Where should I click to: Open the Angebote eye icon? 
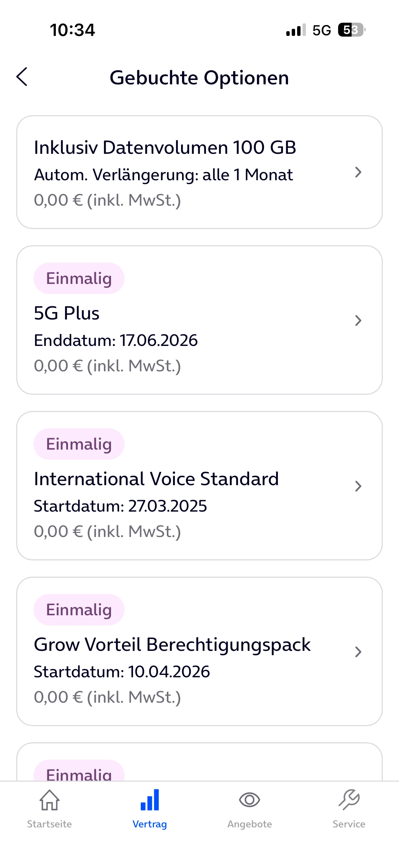pos(249,800)
